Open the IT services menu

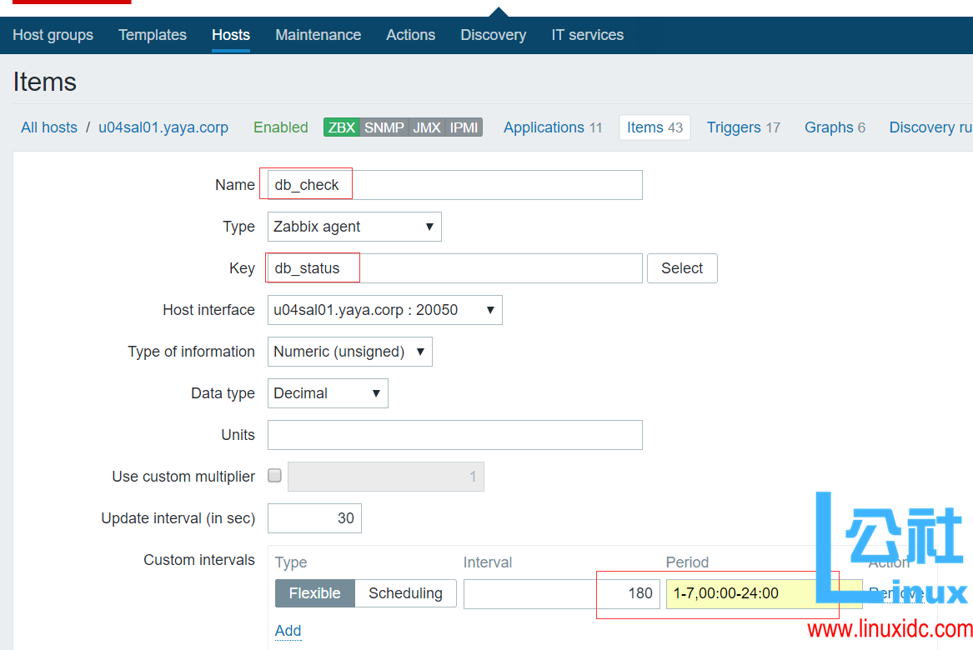587,34
